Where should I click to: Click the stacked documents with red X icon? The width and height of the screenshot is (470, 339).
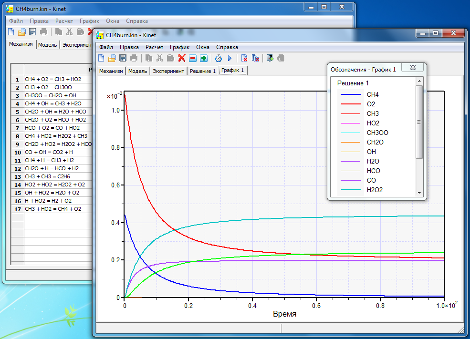coord(255,58)
